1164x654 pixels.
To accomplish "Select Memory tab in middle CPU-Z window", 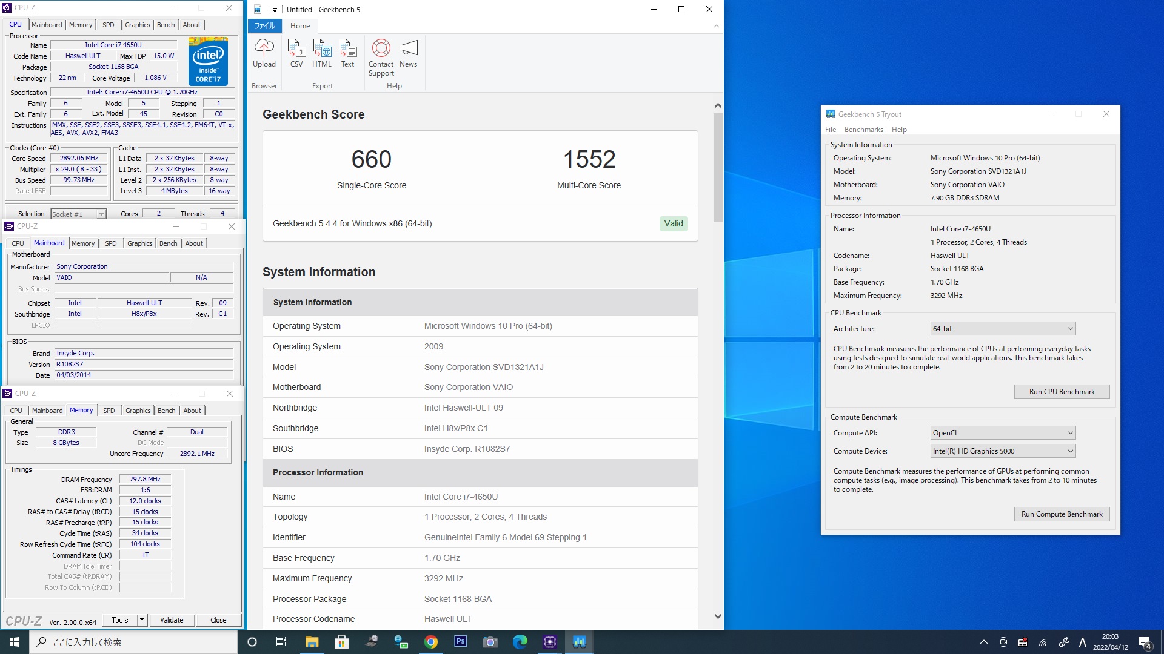I will (83, 243).
